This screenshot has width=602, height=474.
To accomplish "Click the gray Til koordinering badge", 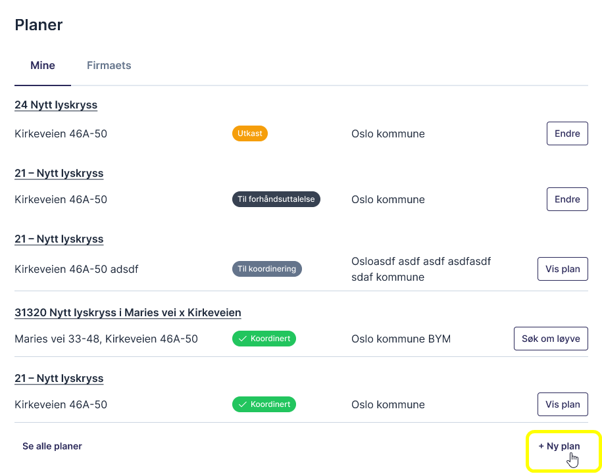I will (x=266, y=269).
